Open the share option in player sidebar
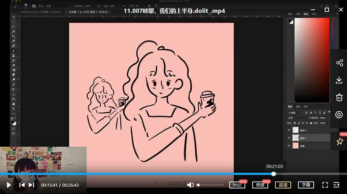The height and width of the screenshot is (194, 347). (339, 63)
